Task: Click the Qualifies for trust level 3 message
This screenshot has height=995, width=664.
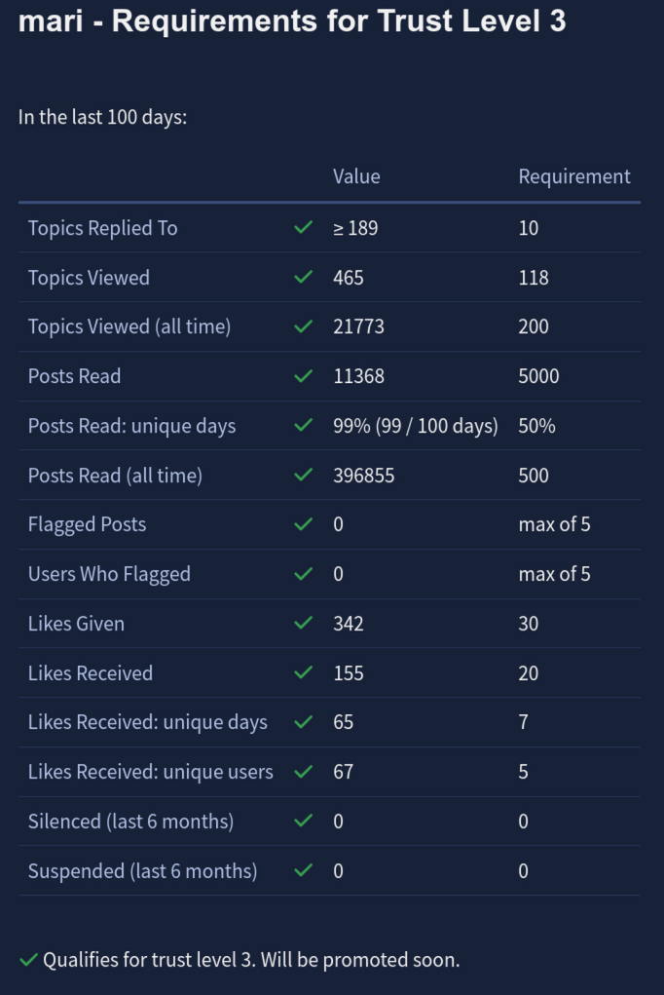Action: tap(251, 960)
